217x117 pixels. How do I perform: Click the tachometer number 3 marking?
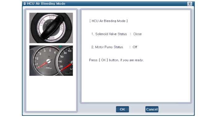click(x=40, y=54)
